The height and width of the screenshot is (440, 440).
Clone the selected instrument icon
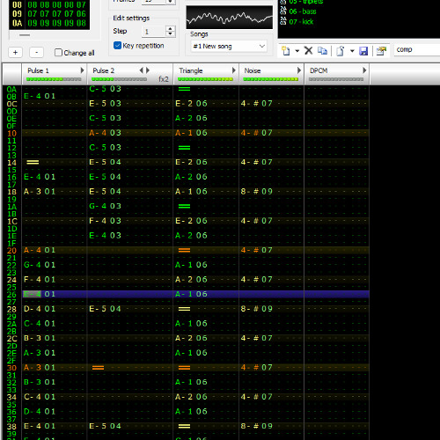(x=322, y=51)
